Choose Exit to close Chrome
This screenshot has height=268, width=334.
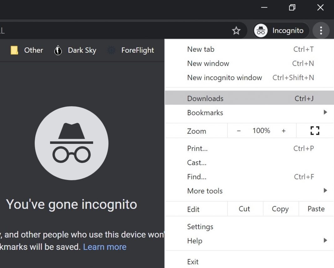[250, 262]
